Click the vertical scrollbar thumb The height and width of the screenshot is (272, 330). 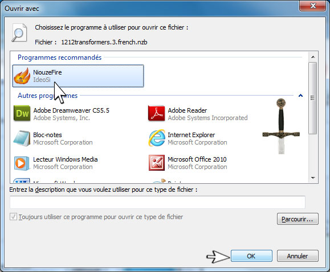click(x=313, y=98)
